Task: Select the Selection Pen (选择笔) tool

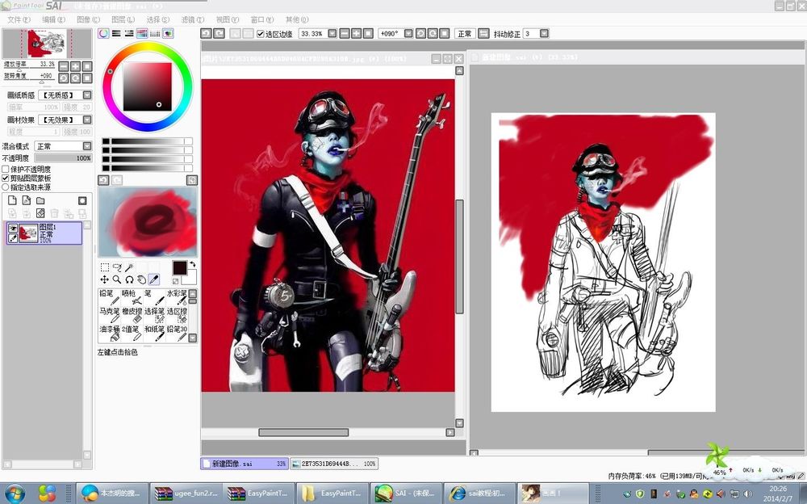Action: [x=154, y=315]
